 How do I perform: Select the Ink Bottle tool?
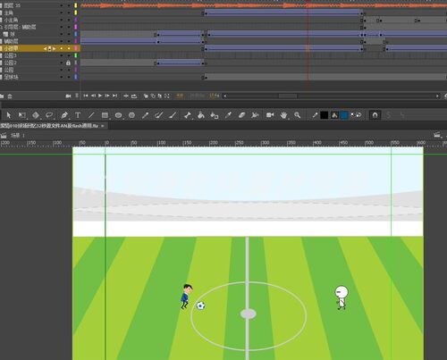pos(215,115)
